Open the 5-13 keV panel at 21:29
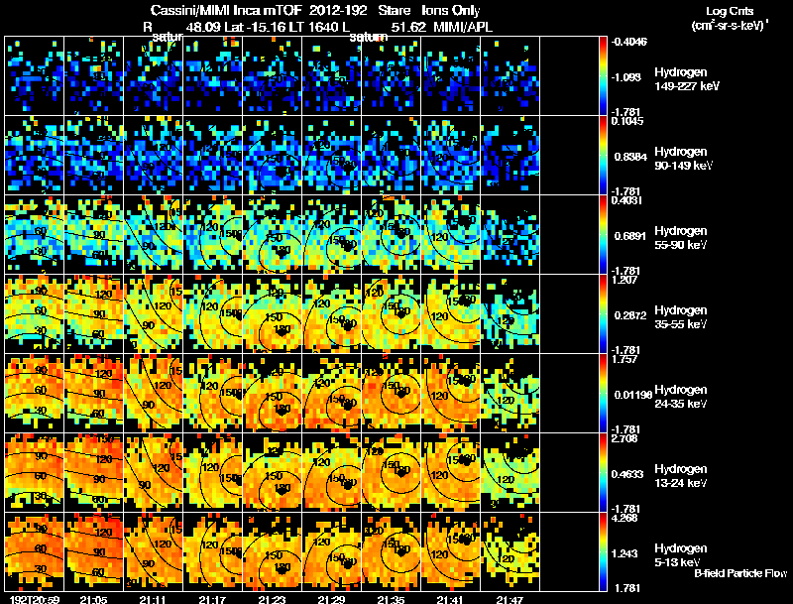The image size is (793, 604). (332, 551)
